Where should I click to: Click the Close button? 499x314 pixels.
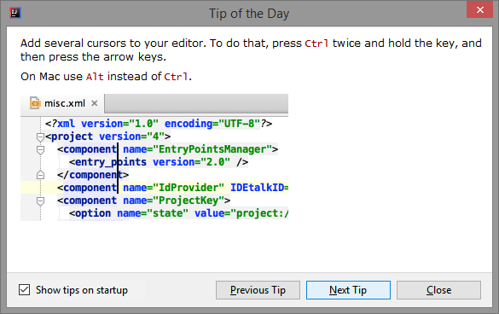(x=438, y=290)
